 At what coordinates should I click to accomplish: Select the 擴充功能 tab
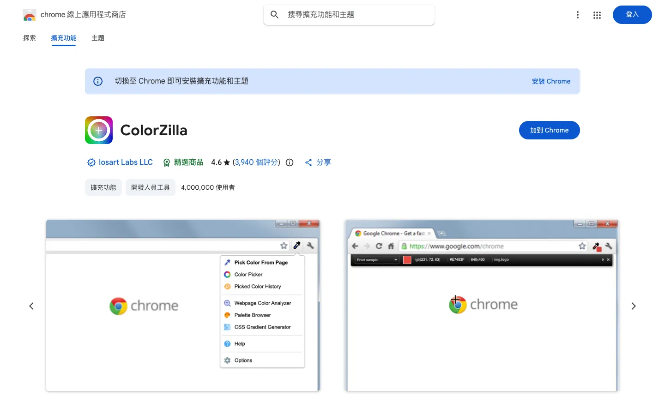(x=64, y=38)
